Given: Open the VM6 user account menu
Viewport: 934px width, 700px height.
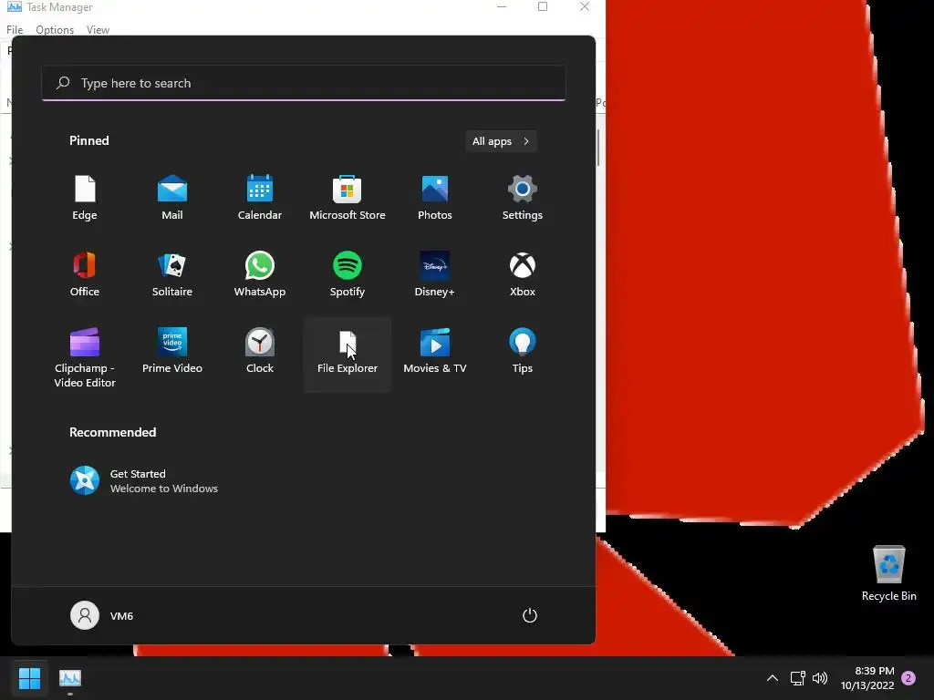Looking at the screenshot, I should click(102, 615).
